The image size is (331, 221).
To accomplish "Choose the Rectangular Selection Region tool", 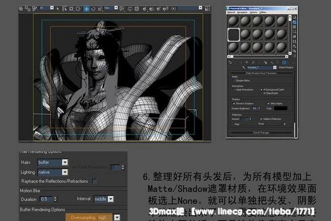I will [71, 9].
